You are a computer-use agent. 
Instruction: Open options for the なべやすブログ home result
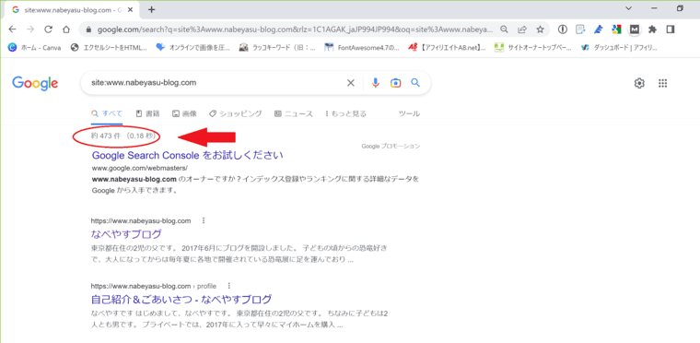[204, 220]
